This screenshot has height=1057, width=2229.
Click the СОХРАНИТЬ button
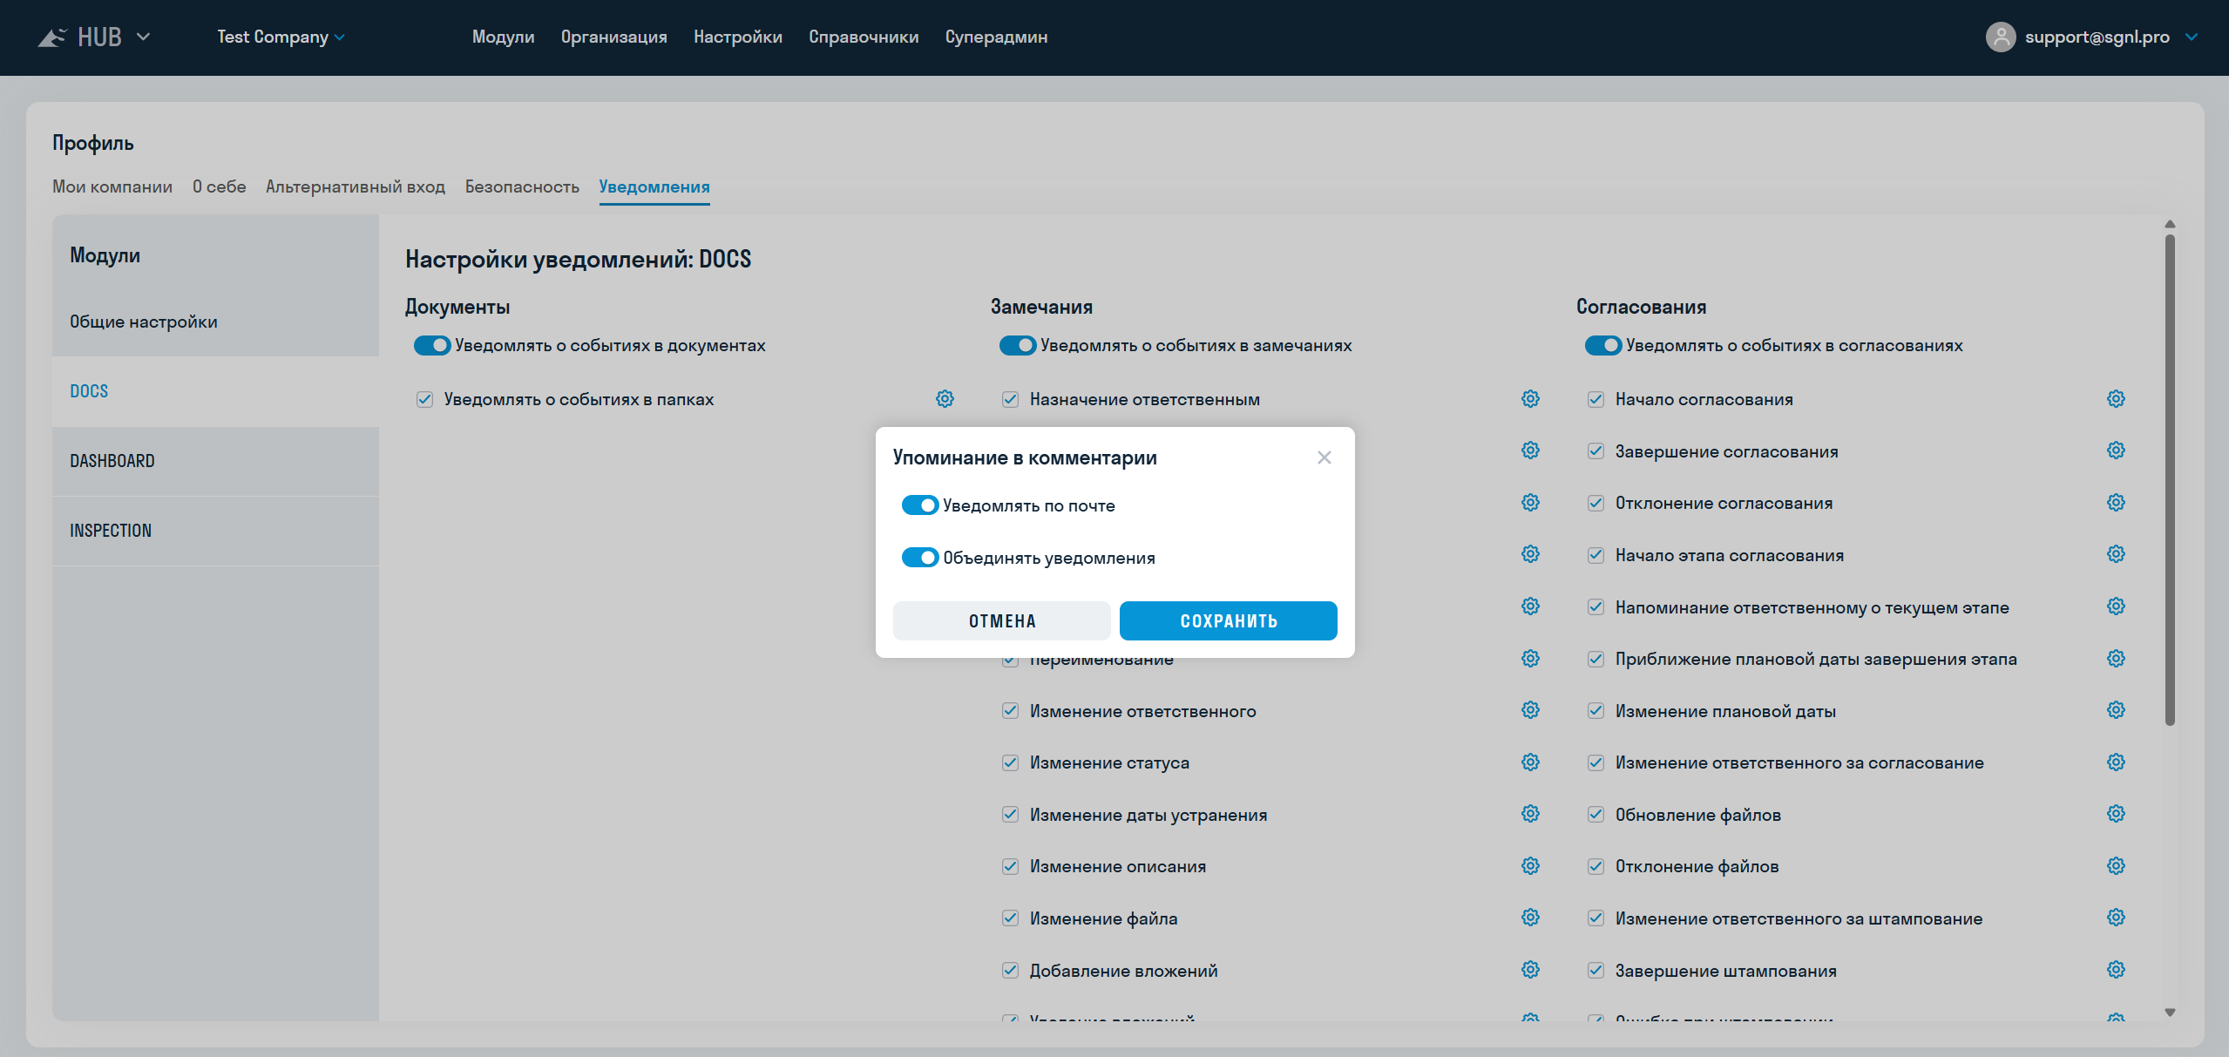tap(1228, 620)
